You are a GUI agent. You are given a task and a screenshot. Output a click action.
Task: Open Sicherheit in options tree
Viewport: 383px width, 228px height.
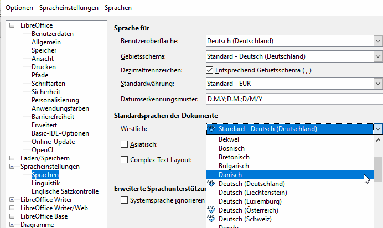pyautogui.click(x=46, y=92)
